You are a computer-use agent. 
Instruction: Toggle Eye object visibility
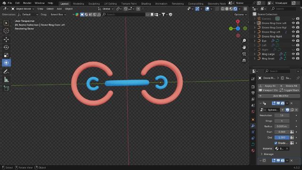(x=294, y=41)
